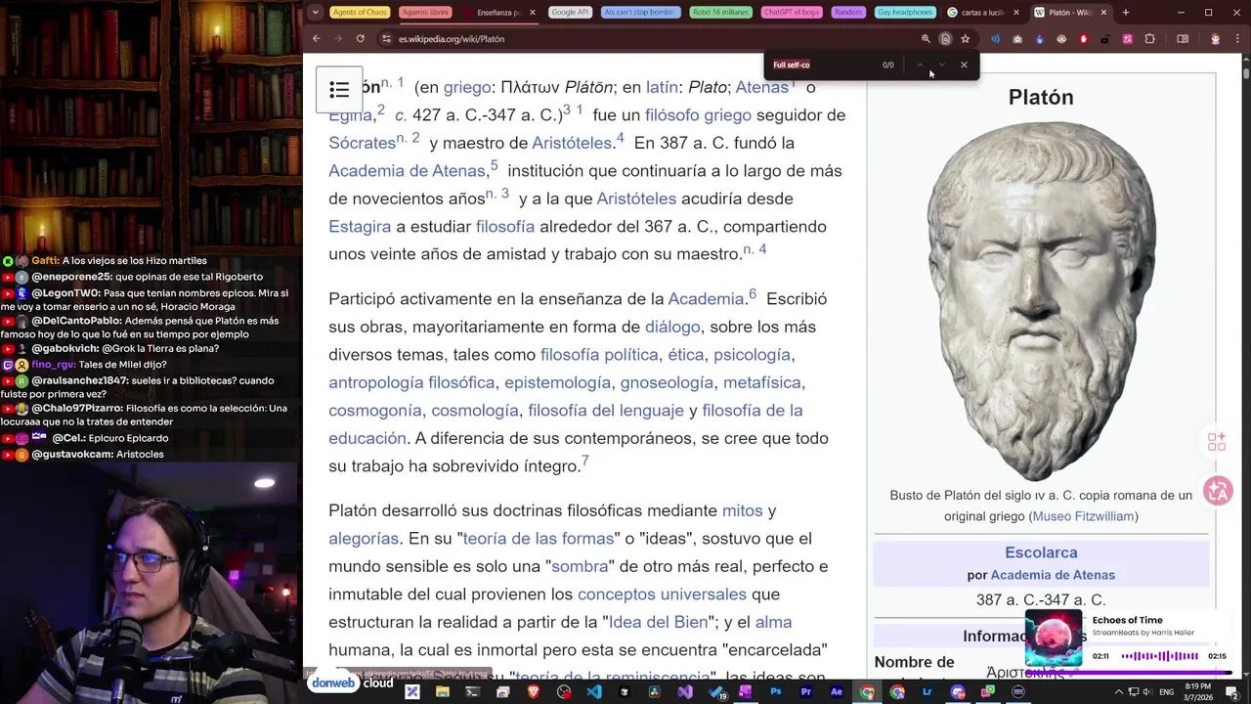The height and width of the screenshot is (704, 1251).
Task: Click the camera extension icon
Action: coord(1017,39)
